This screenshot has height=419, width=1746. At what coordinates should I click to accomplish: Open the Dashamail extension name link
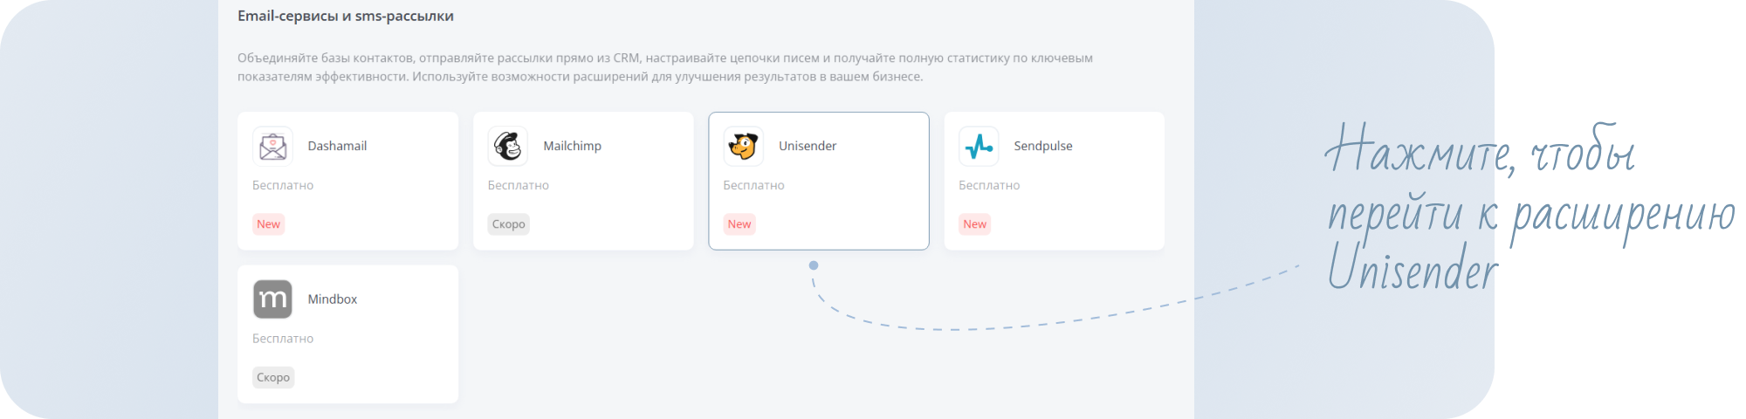pyautogui.click(x=337, y=146)
